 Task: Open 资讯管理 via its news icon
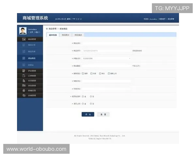click(24, 85)
